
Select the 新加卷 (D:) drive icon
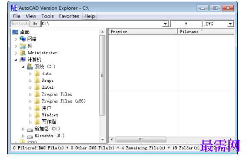(30, 130)
